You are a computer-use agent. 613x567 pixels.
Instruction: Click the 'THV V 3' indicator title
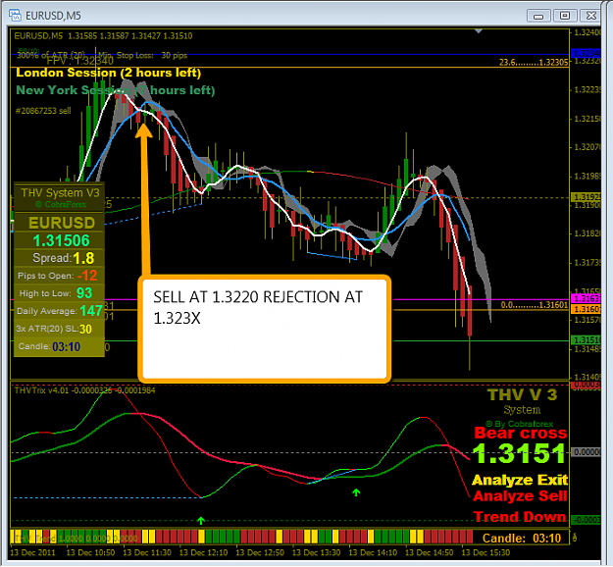point(523,394)
